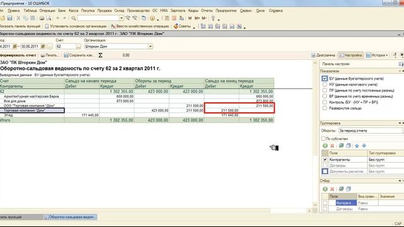Expand the Советы dropdown arrow
Image resolution: width=404 pixels, height=227 pixels.
(x=194, y=27)
